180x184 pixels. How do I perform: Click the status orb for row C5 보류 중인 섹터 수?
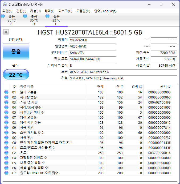point(6,163)
